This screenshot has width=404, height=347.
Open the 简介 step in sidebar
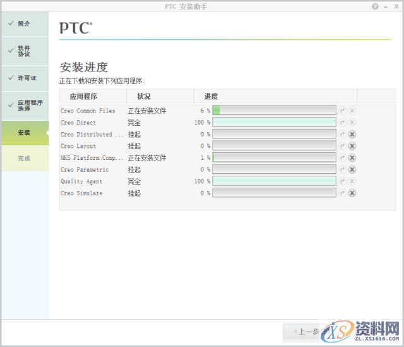pyautogui.click(x=25, y=24)
